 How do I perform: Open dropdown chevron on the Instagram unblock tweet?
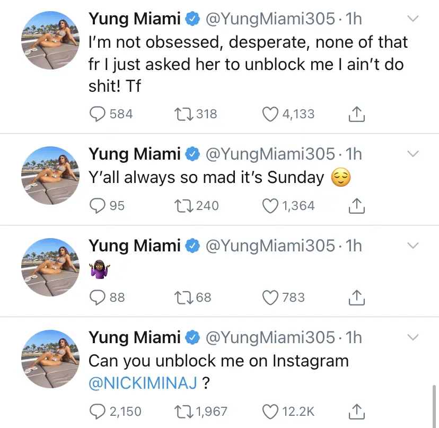[412, 337]
